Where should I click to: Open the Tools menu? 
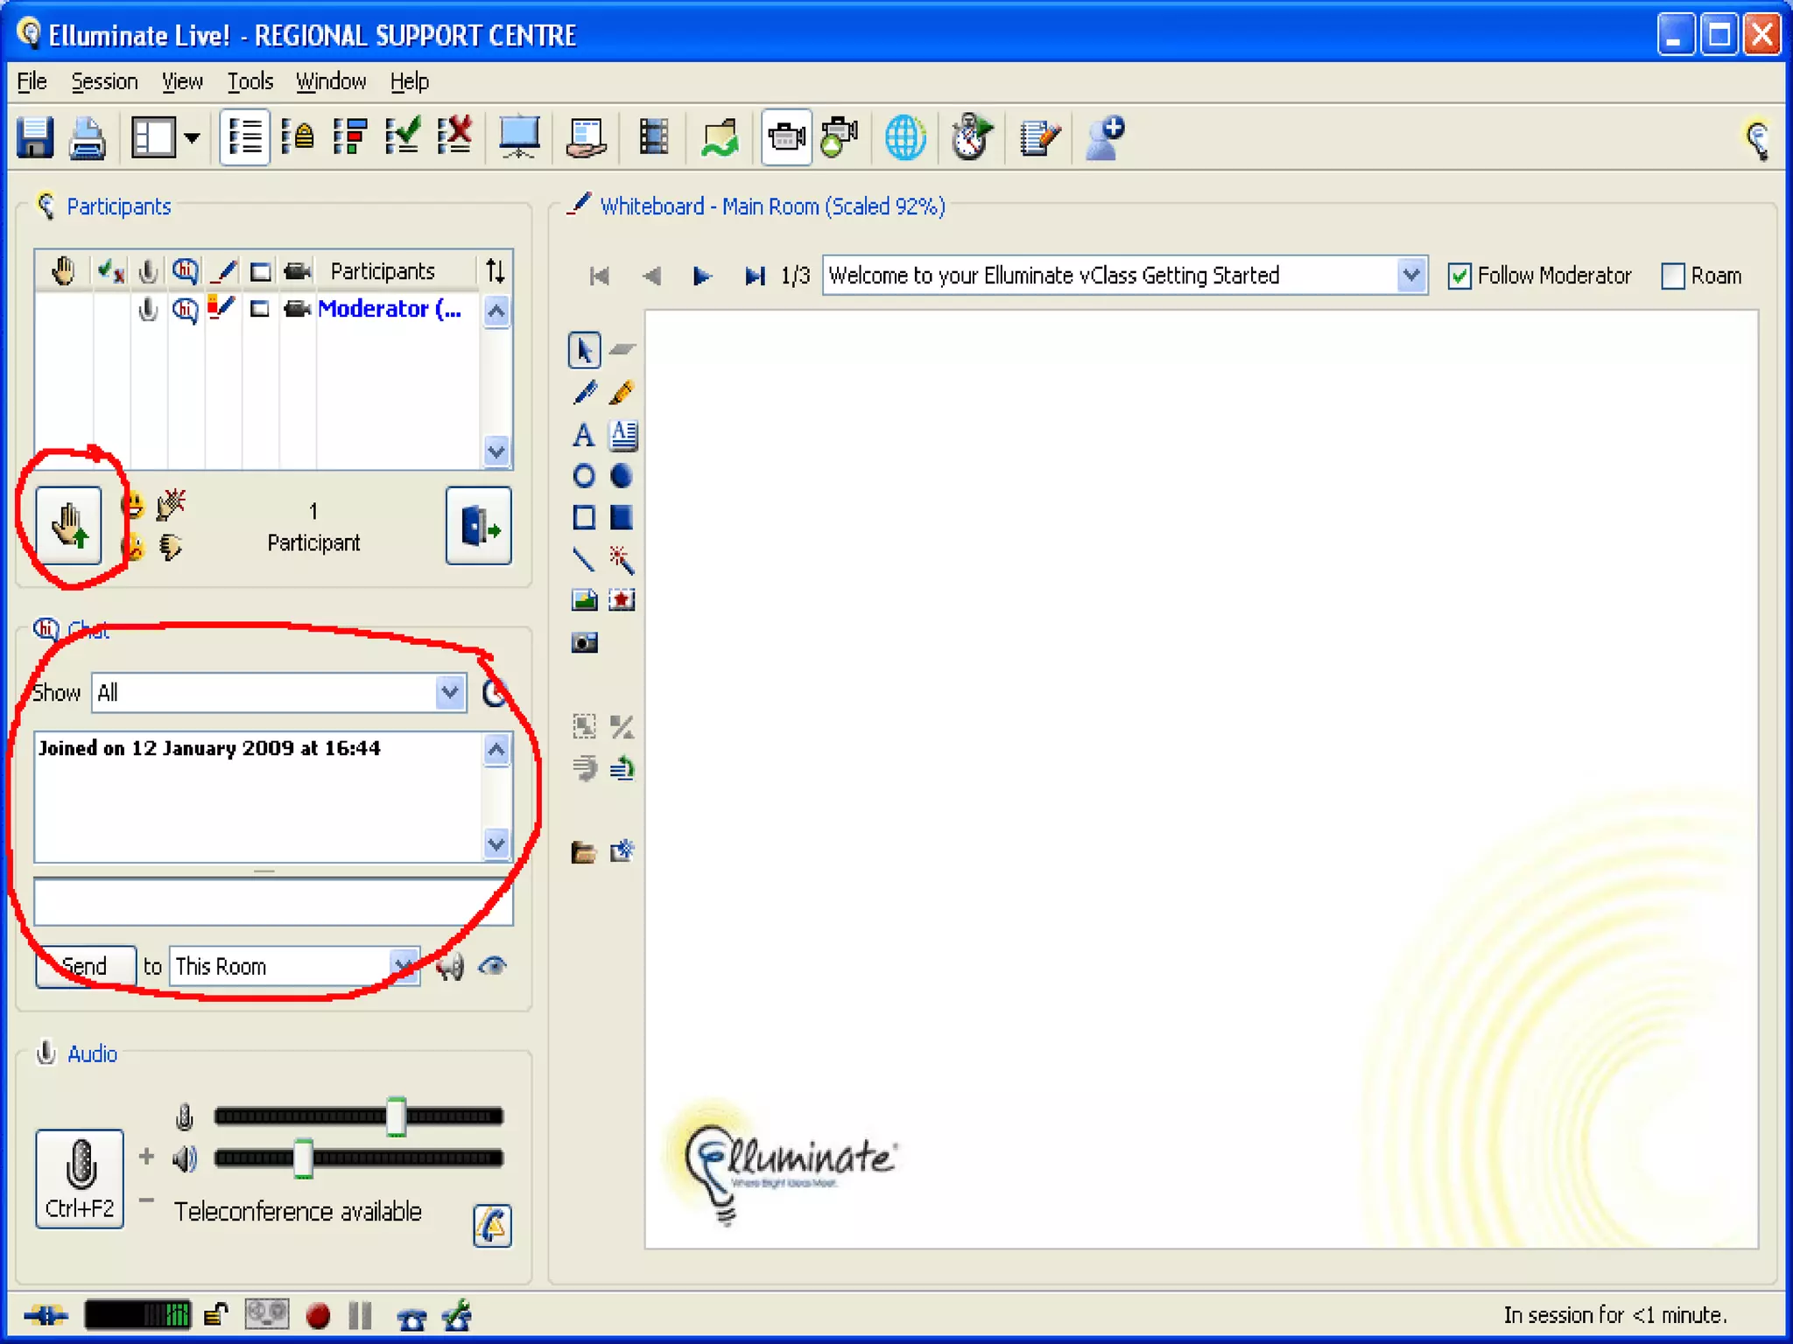pos(250,81)
